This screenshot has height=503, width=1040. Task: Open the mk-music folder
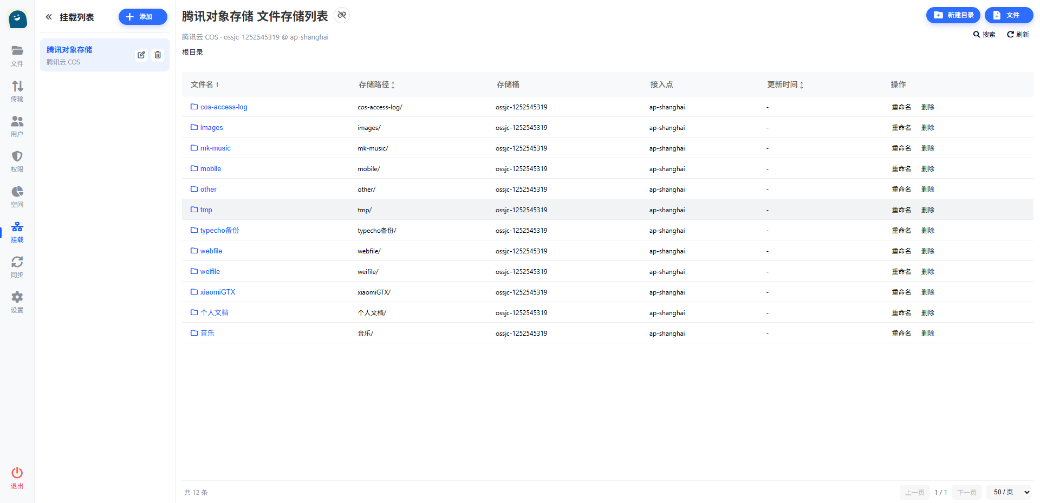[x=215, y=148]
